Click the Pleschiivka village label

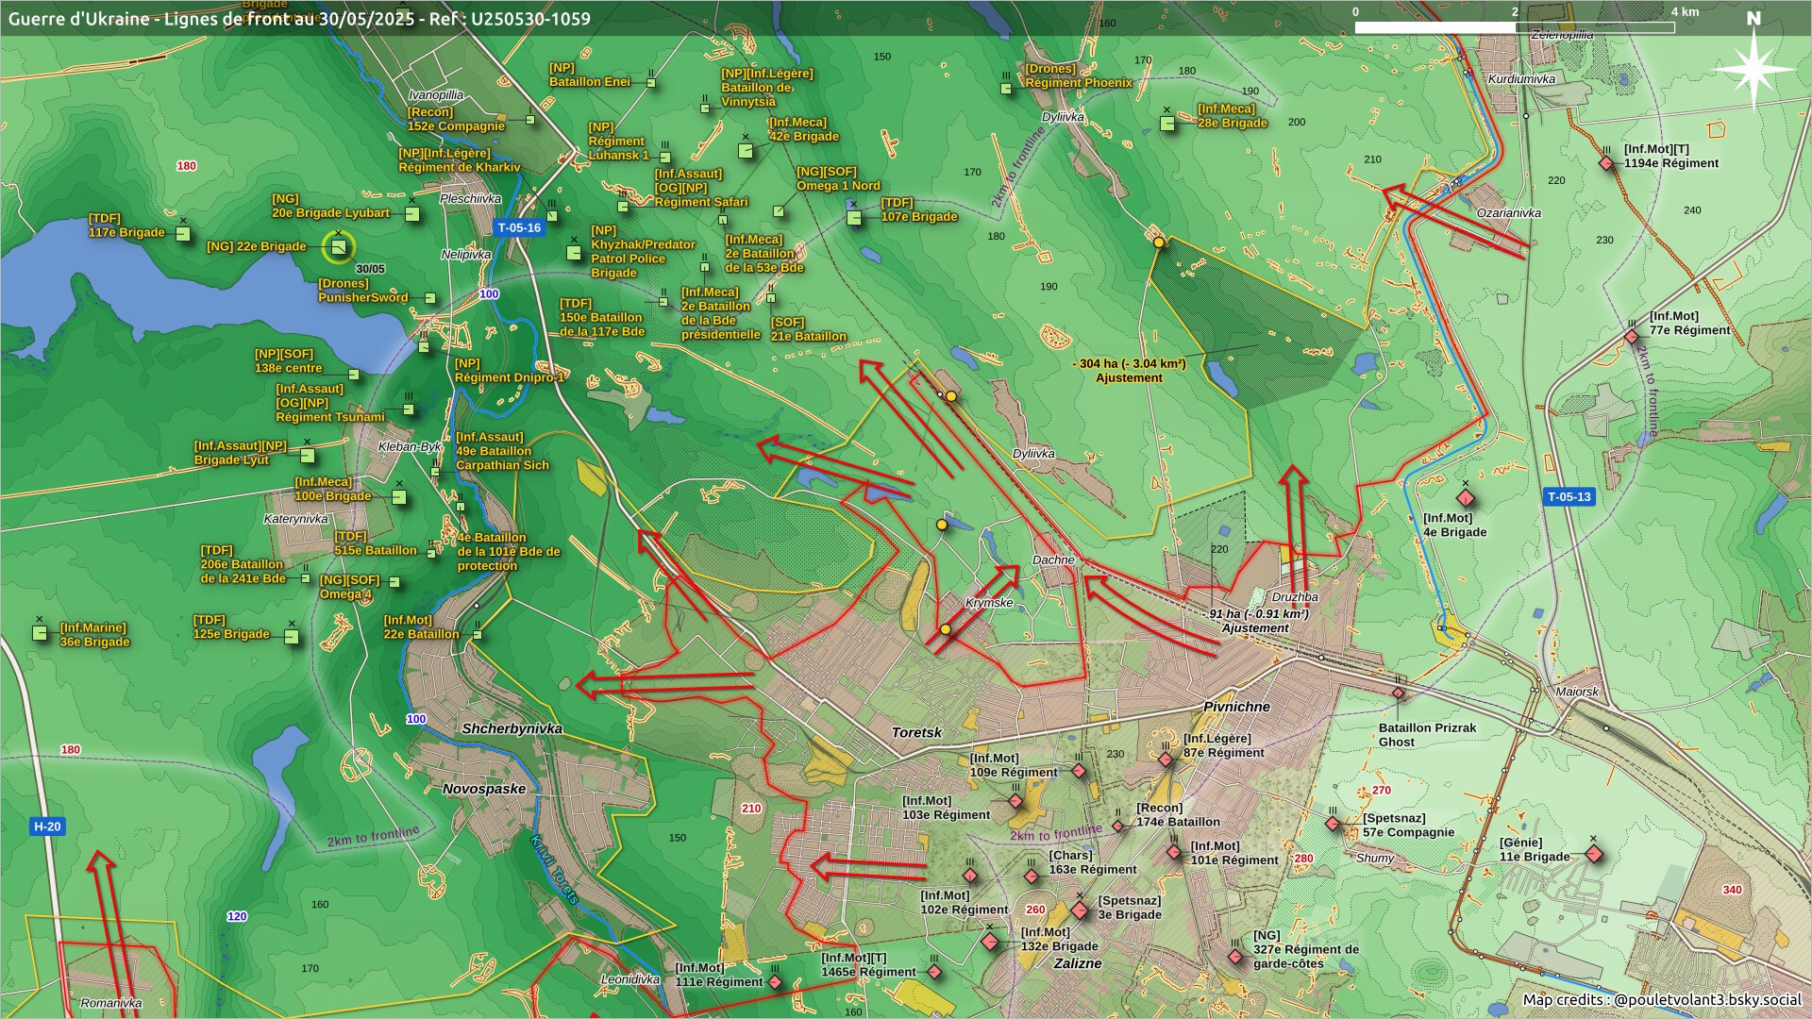click(471, 199)
